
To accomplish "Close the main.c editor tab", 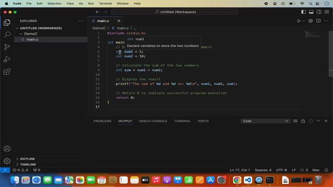I will pos(119,21).
